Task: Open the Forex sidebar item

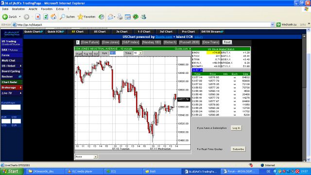Action: click(12, 55)
